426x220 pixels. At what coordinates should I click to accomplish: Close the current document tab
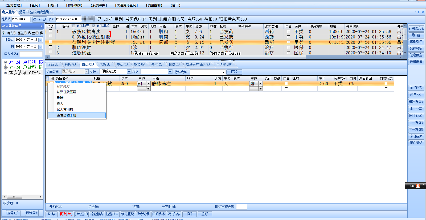pos(423,12)
